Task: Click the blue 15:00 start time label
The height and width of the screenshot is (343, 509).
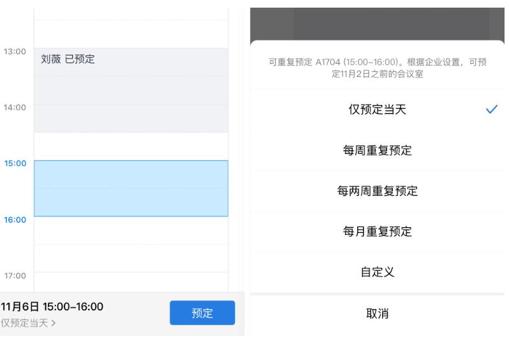Action: 15,163
